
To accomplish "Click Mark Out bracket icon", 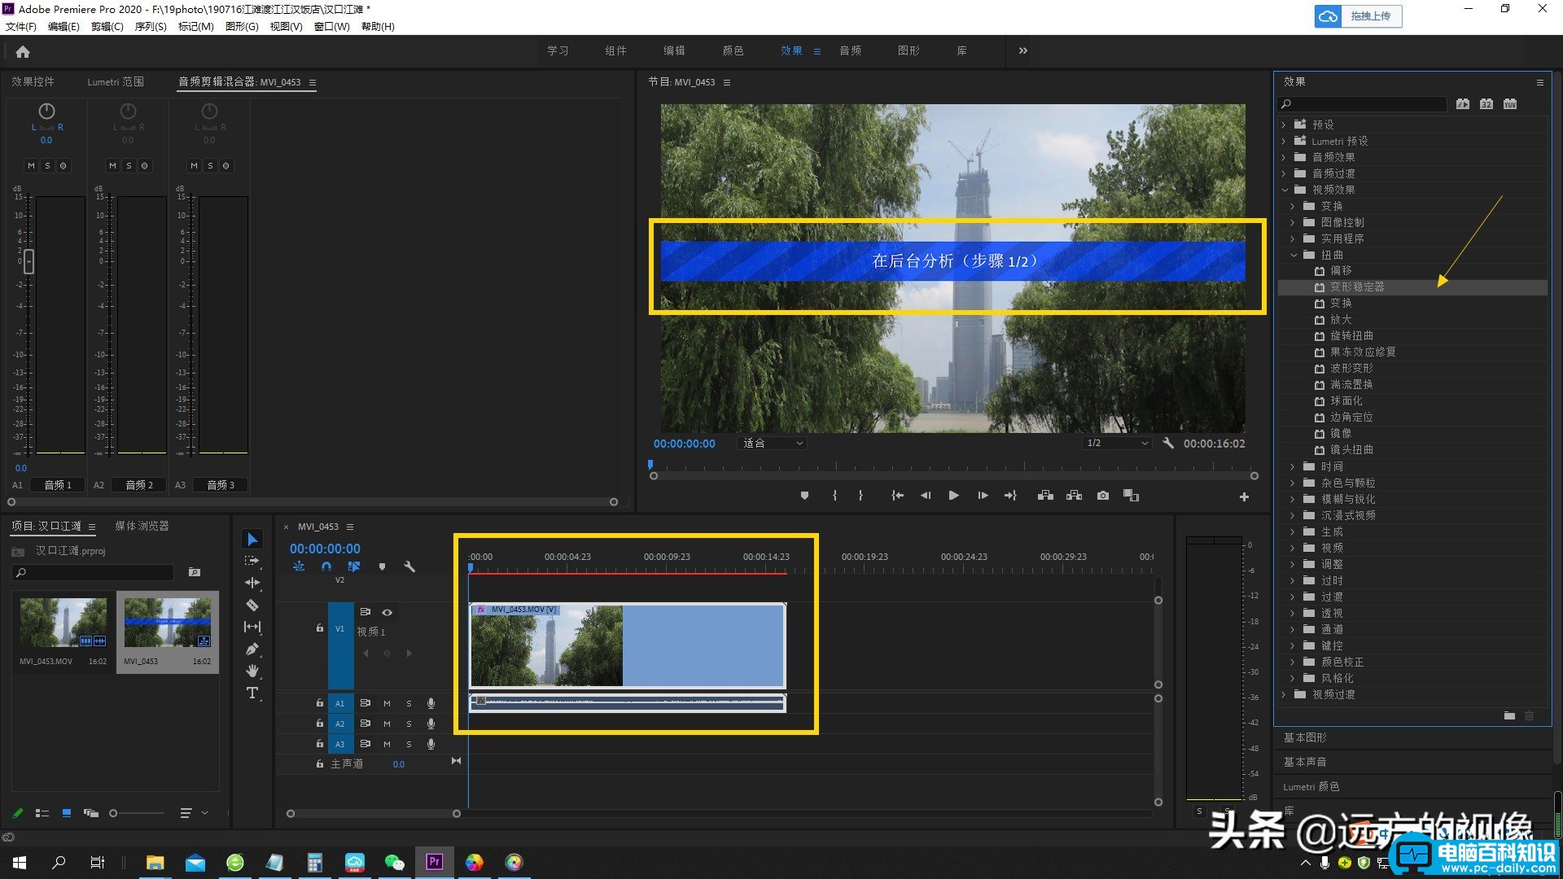I will 860,496.
